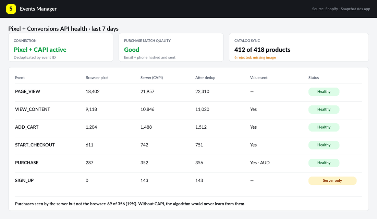
Task: Click the Yes value in START_CHECKOUT row
Action: [253, 145]
